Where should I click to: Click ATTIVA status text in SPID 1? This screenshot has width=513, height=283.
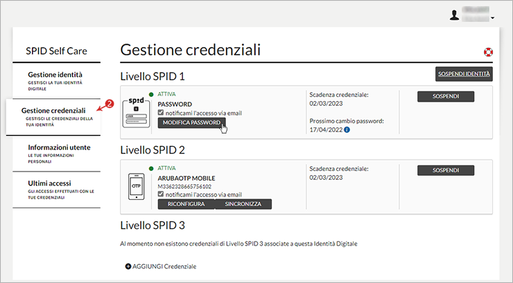[166, 94]
